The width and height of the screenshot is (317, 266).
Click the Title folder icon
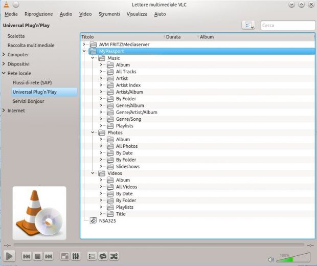pyautogui.click(x=110, y=214)
